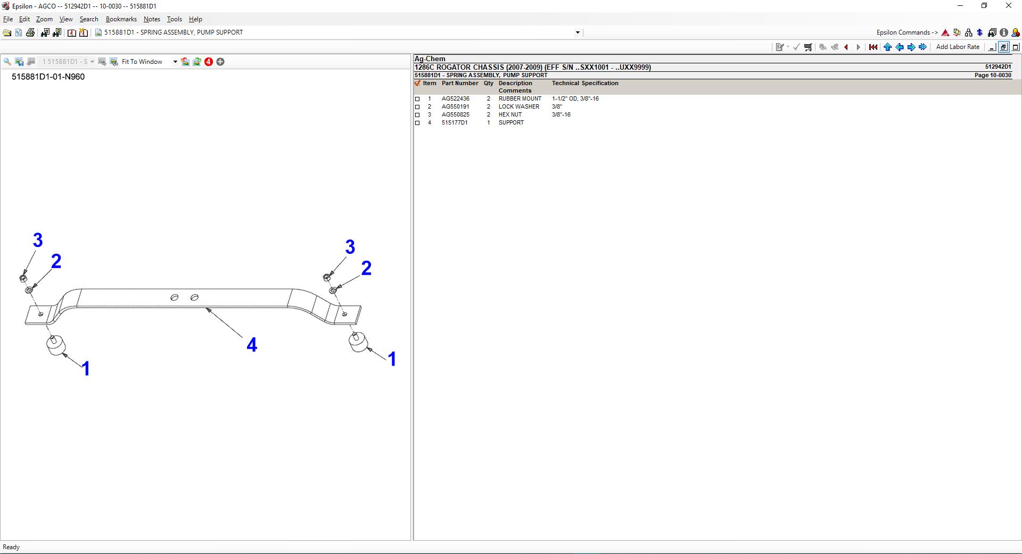Open the Bookmarks menu
1022x554 pixels.
click(121, 19)
